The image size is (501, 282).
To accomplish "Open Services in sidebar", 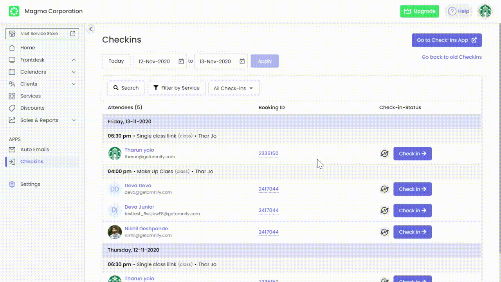I will pos(31,96).
